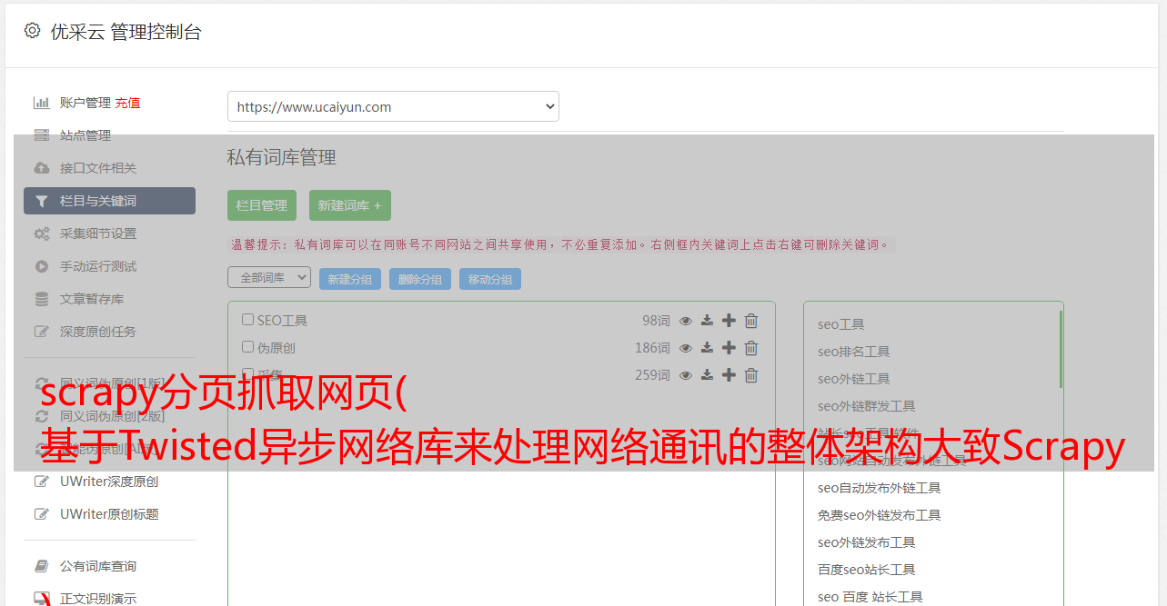The image size is (1167, 606).
Task: Show the 259词 library using eye icon
Action: 686,375
